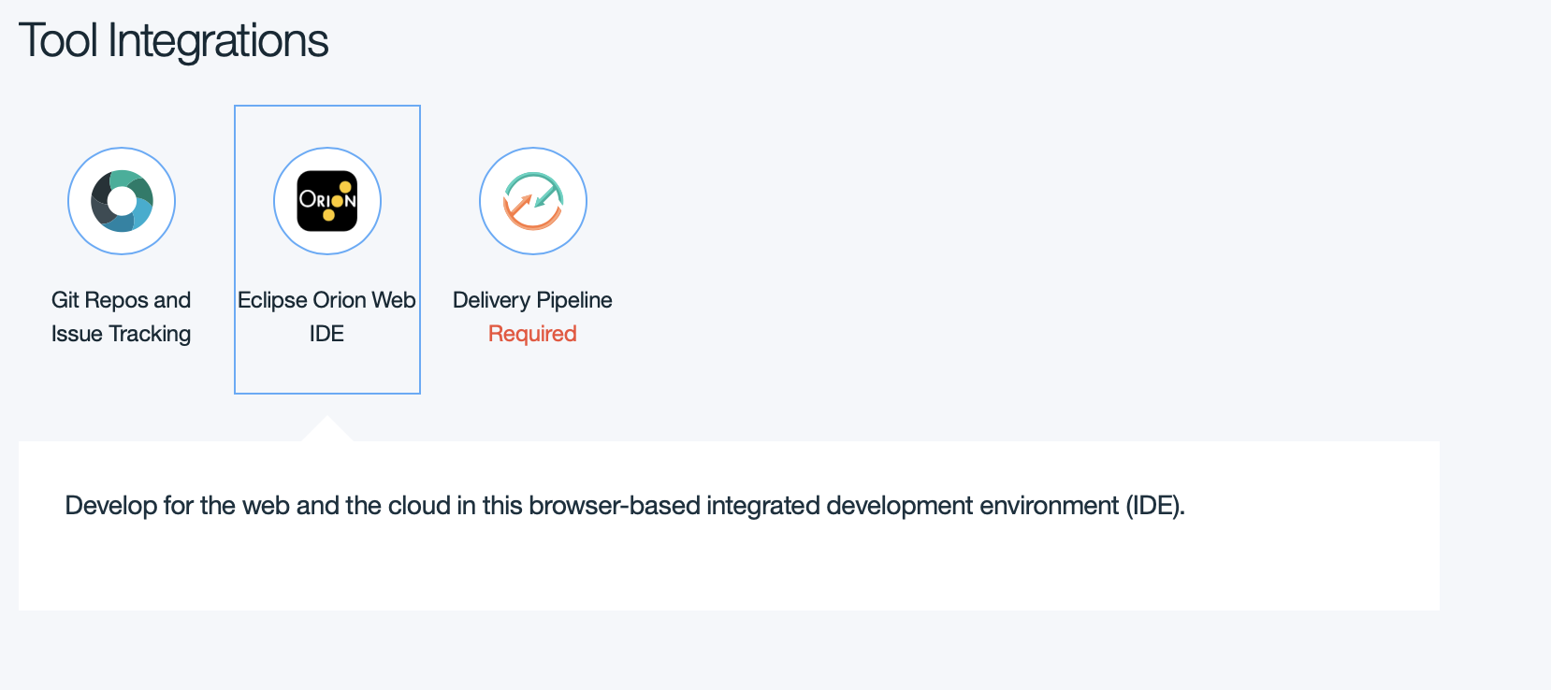
Task: Click the Eclipse Orion logo icon
Action: (x=327, y=201)
